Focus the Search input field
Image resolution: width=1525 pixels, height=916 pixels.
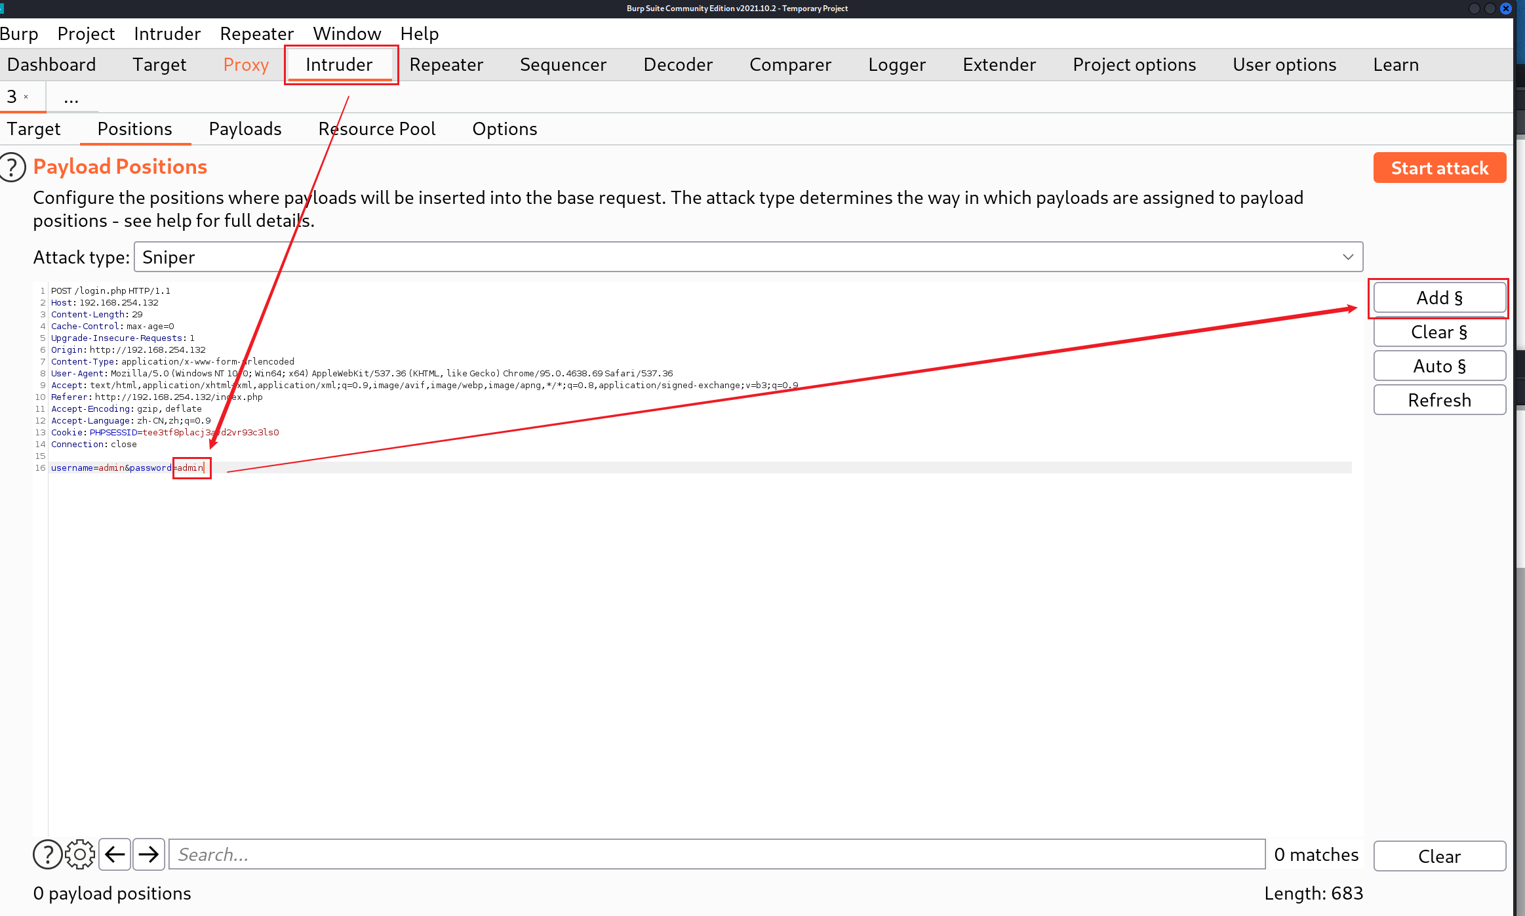pyautogui.click(x=717, y=854)
